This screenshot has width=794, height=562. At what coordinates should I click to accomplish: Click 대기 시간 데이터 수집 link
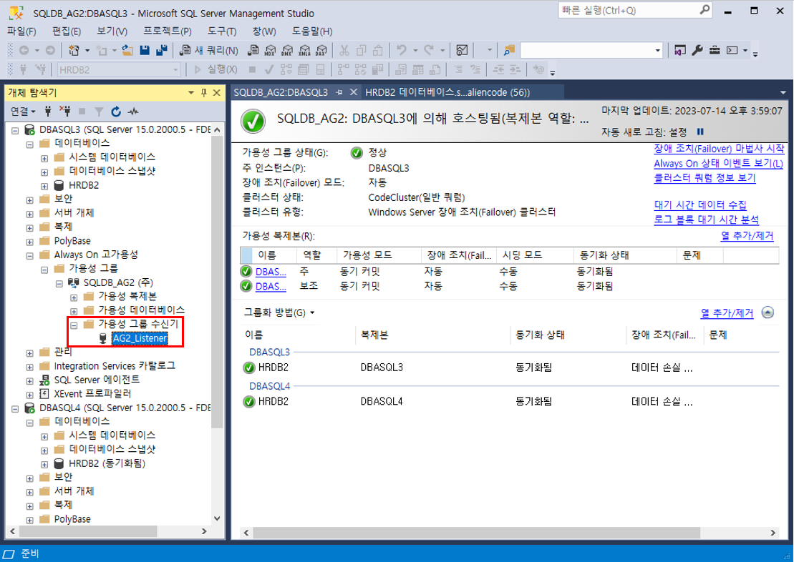click(700, 205)
